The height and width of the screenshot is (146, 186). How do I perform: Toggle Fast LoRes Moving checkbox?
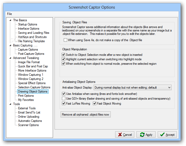click(63, 104)
